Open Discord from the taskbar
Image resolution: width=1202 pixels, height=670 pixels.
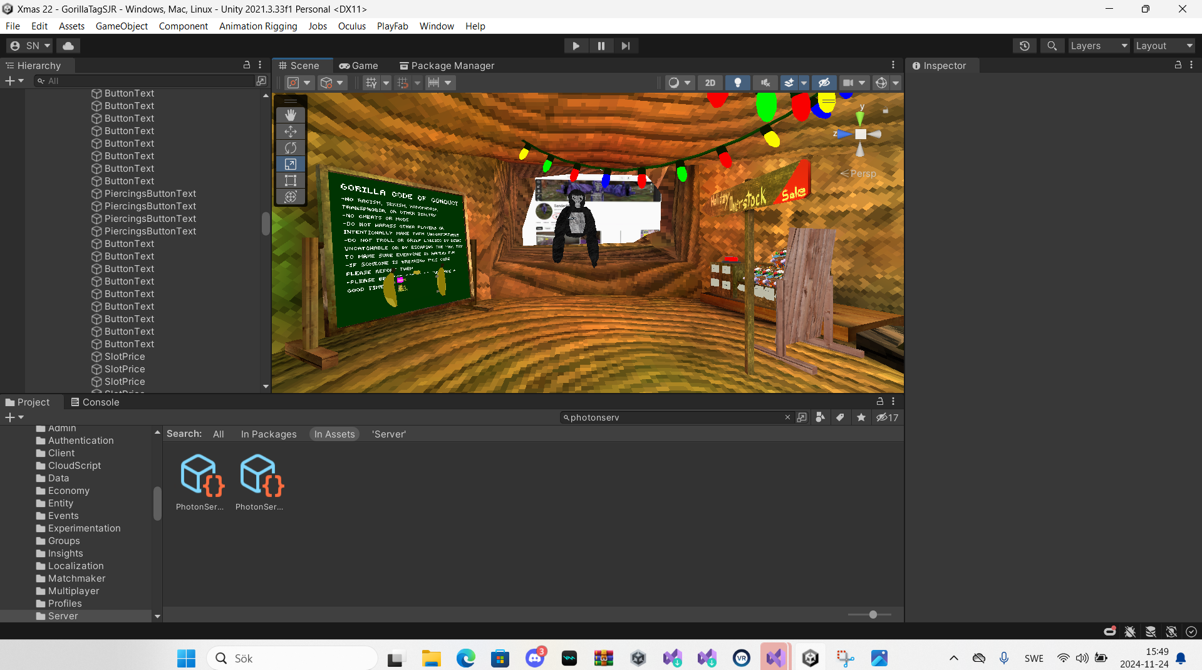[x=535, y=658]
